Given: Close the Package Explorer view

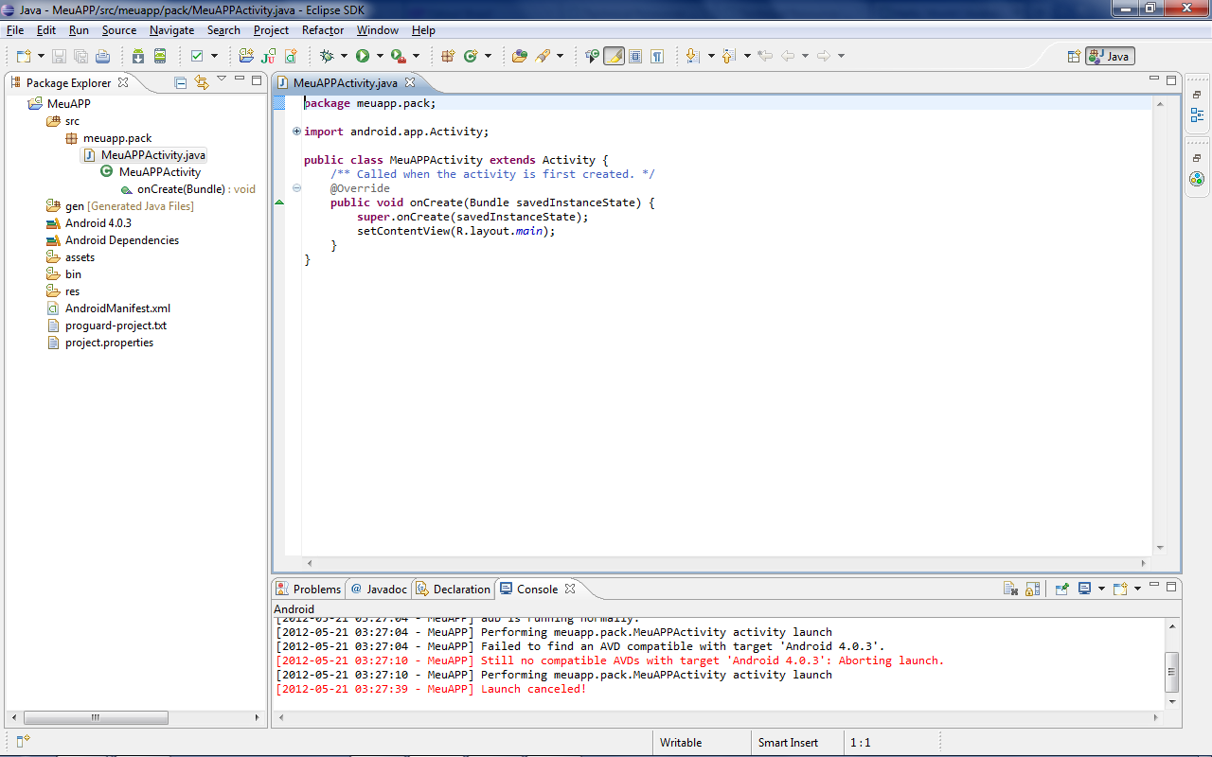Looking at the screenshot, I should pos(123,83).
